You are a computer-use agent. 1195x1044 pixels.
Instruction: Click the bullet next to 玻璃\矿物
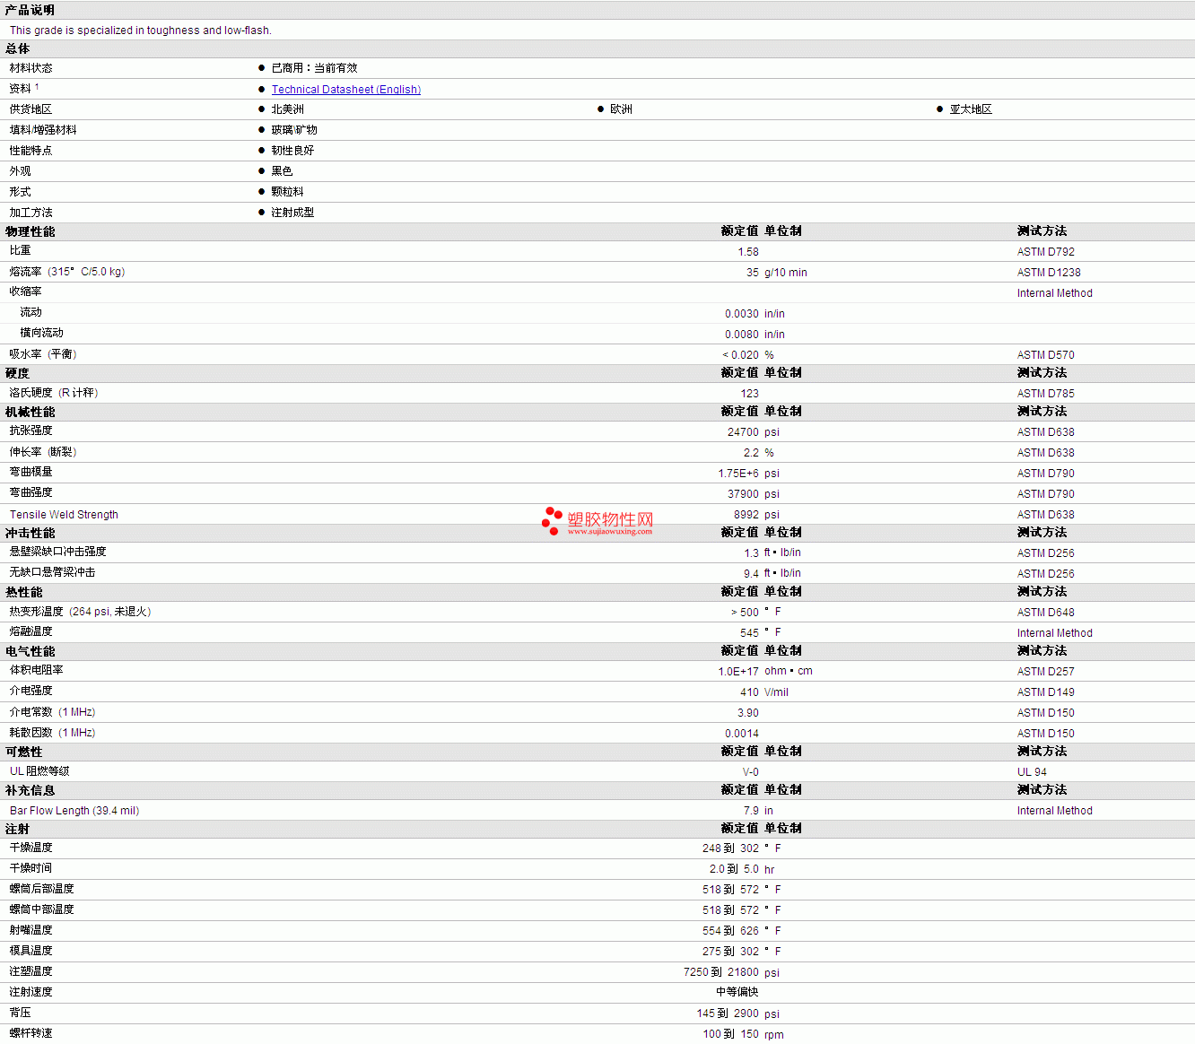[x=262, y=130]
